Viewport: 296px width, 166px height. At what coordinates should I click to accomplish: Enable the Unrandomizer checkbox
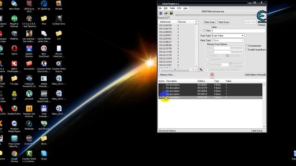[247, 46]
